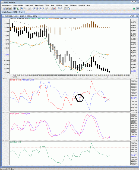Click the third save-as disk icon
Viewport: 139px width, 170px height.
(10, 8)
